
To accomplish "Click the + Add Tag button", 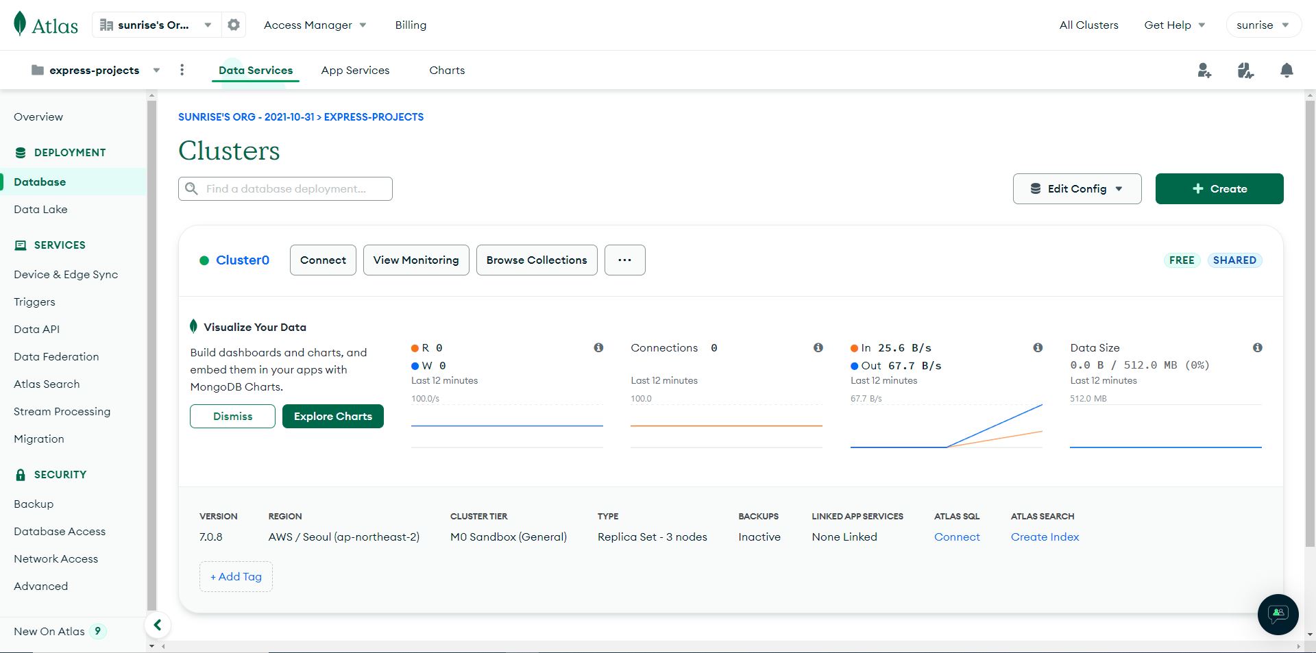I will pyautogui.click(x=236, y=576).
